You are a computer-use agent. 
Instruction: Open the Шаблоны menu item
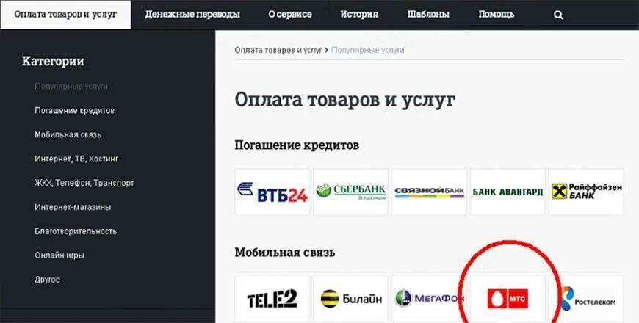click(x=428, y=15)
